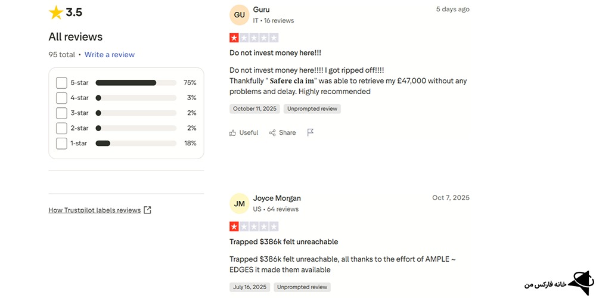The height and width of the screenshot is (298, 596).
Task: Click the JM avatar icon
Action: 239,204
